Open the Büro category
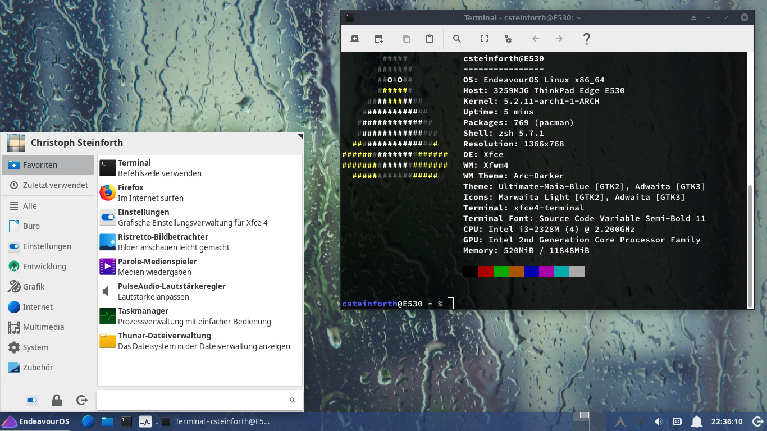The image size is (767, 431). click(48, 226)
